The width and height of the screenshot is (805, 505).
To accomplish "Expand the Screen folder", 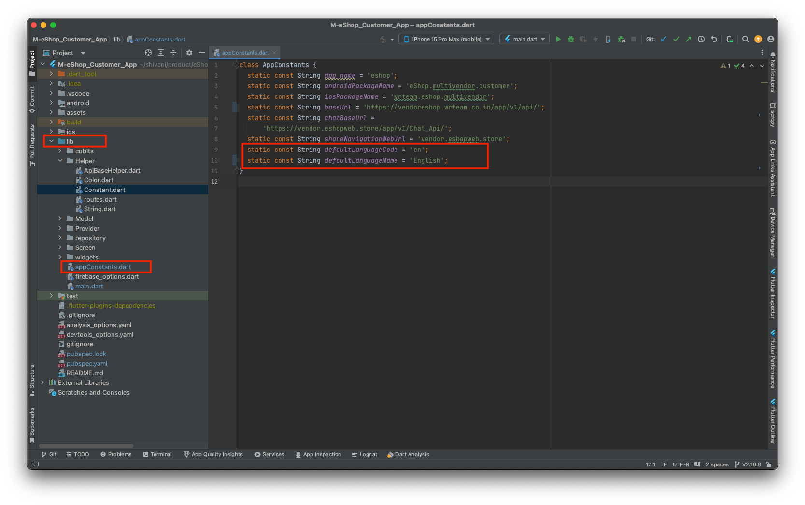I will (60, 247).
